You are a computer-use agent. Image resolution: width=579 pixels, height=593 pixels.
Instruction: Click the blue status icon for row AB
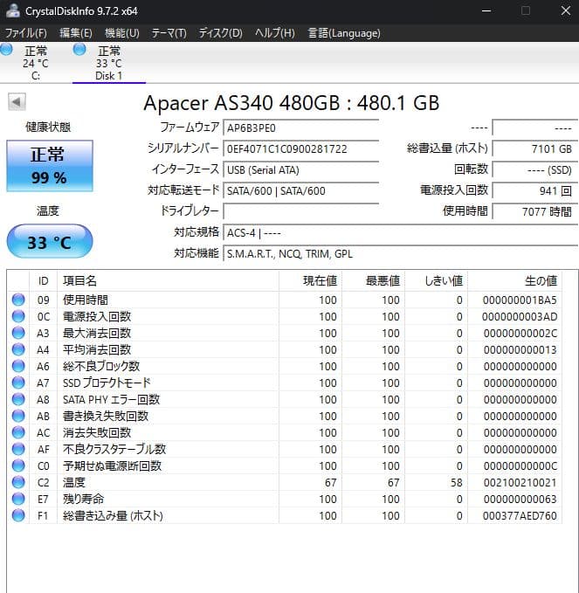coord(18,416)
